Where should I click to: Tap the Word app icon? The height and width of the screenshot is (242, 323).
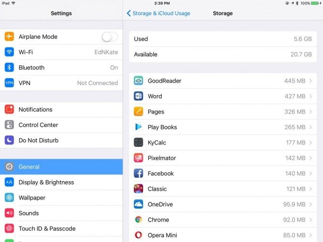138,96
